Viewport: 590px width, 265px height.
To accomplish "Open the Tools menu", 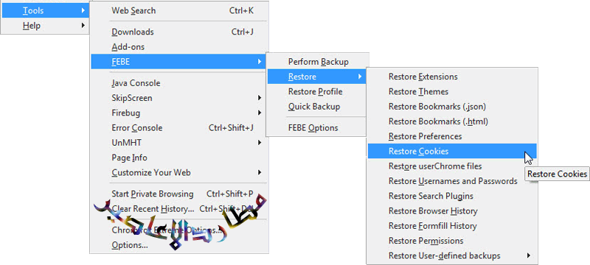I will 45,10.
